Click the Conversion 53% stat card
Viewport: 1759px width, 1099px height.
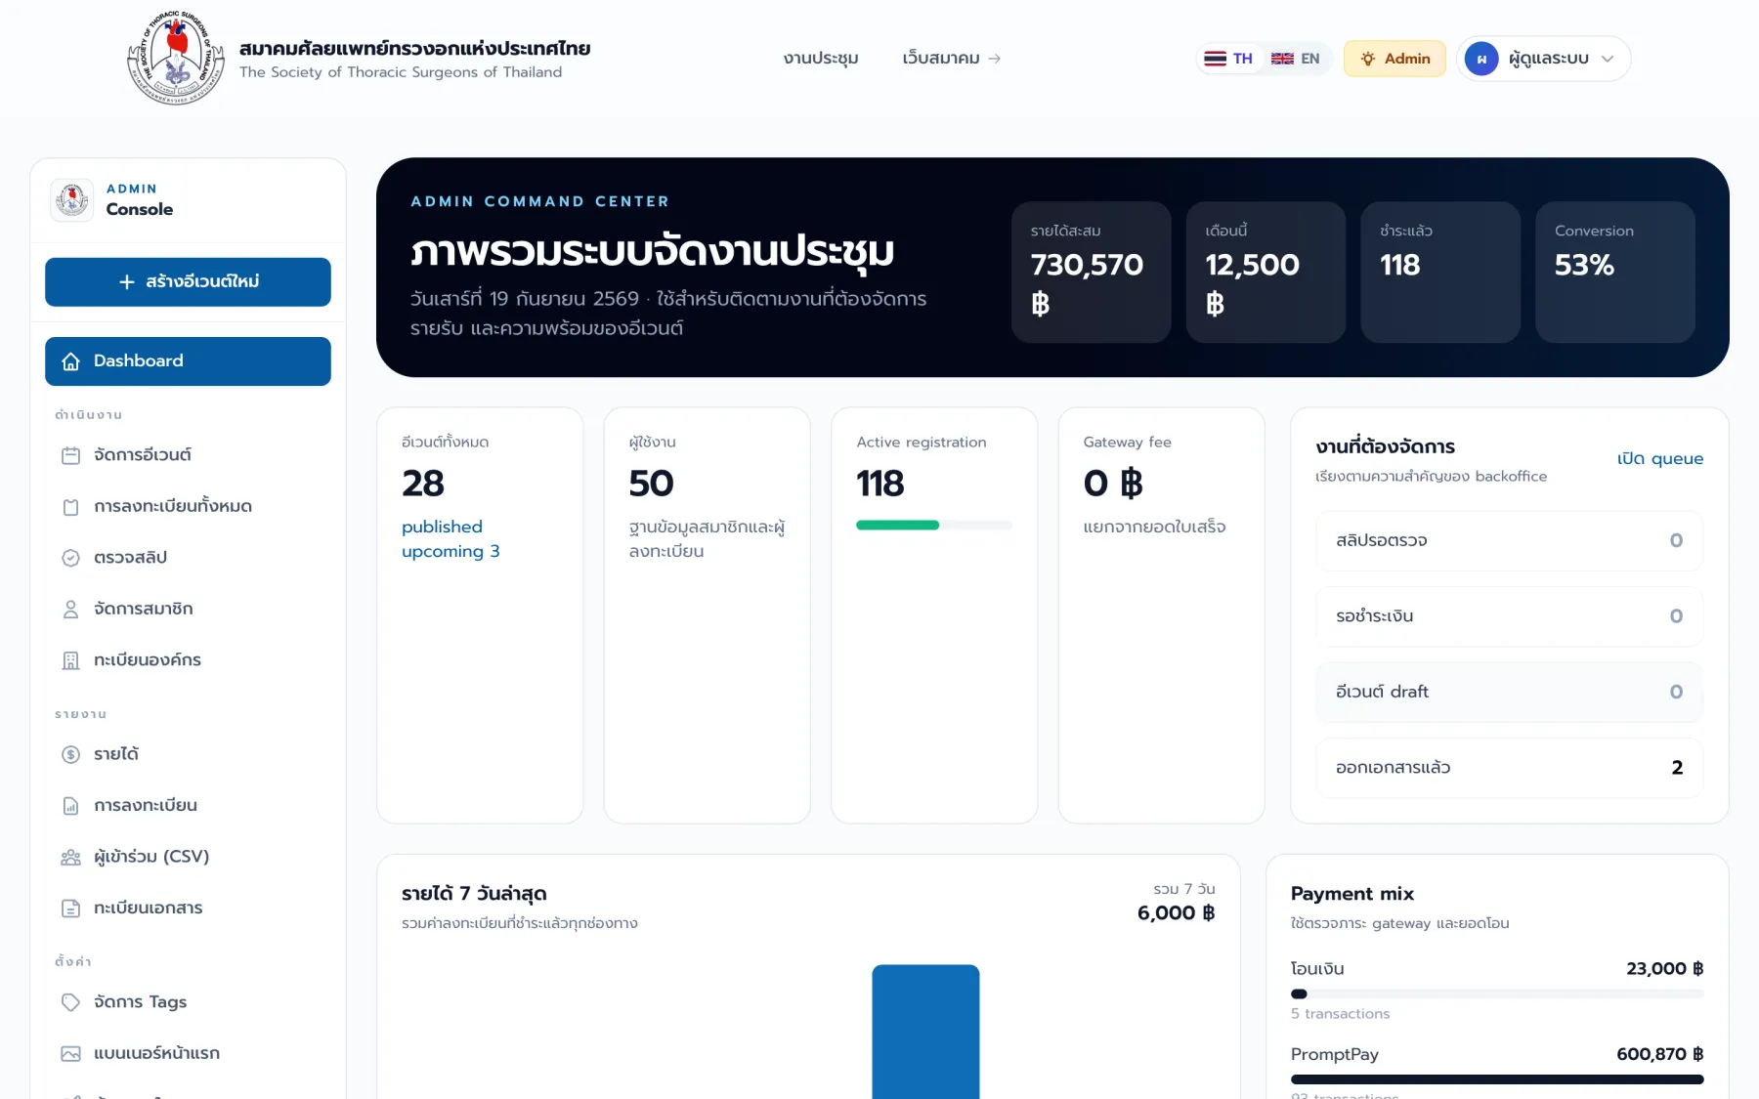(x=1615, y=273)
